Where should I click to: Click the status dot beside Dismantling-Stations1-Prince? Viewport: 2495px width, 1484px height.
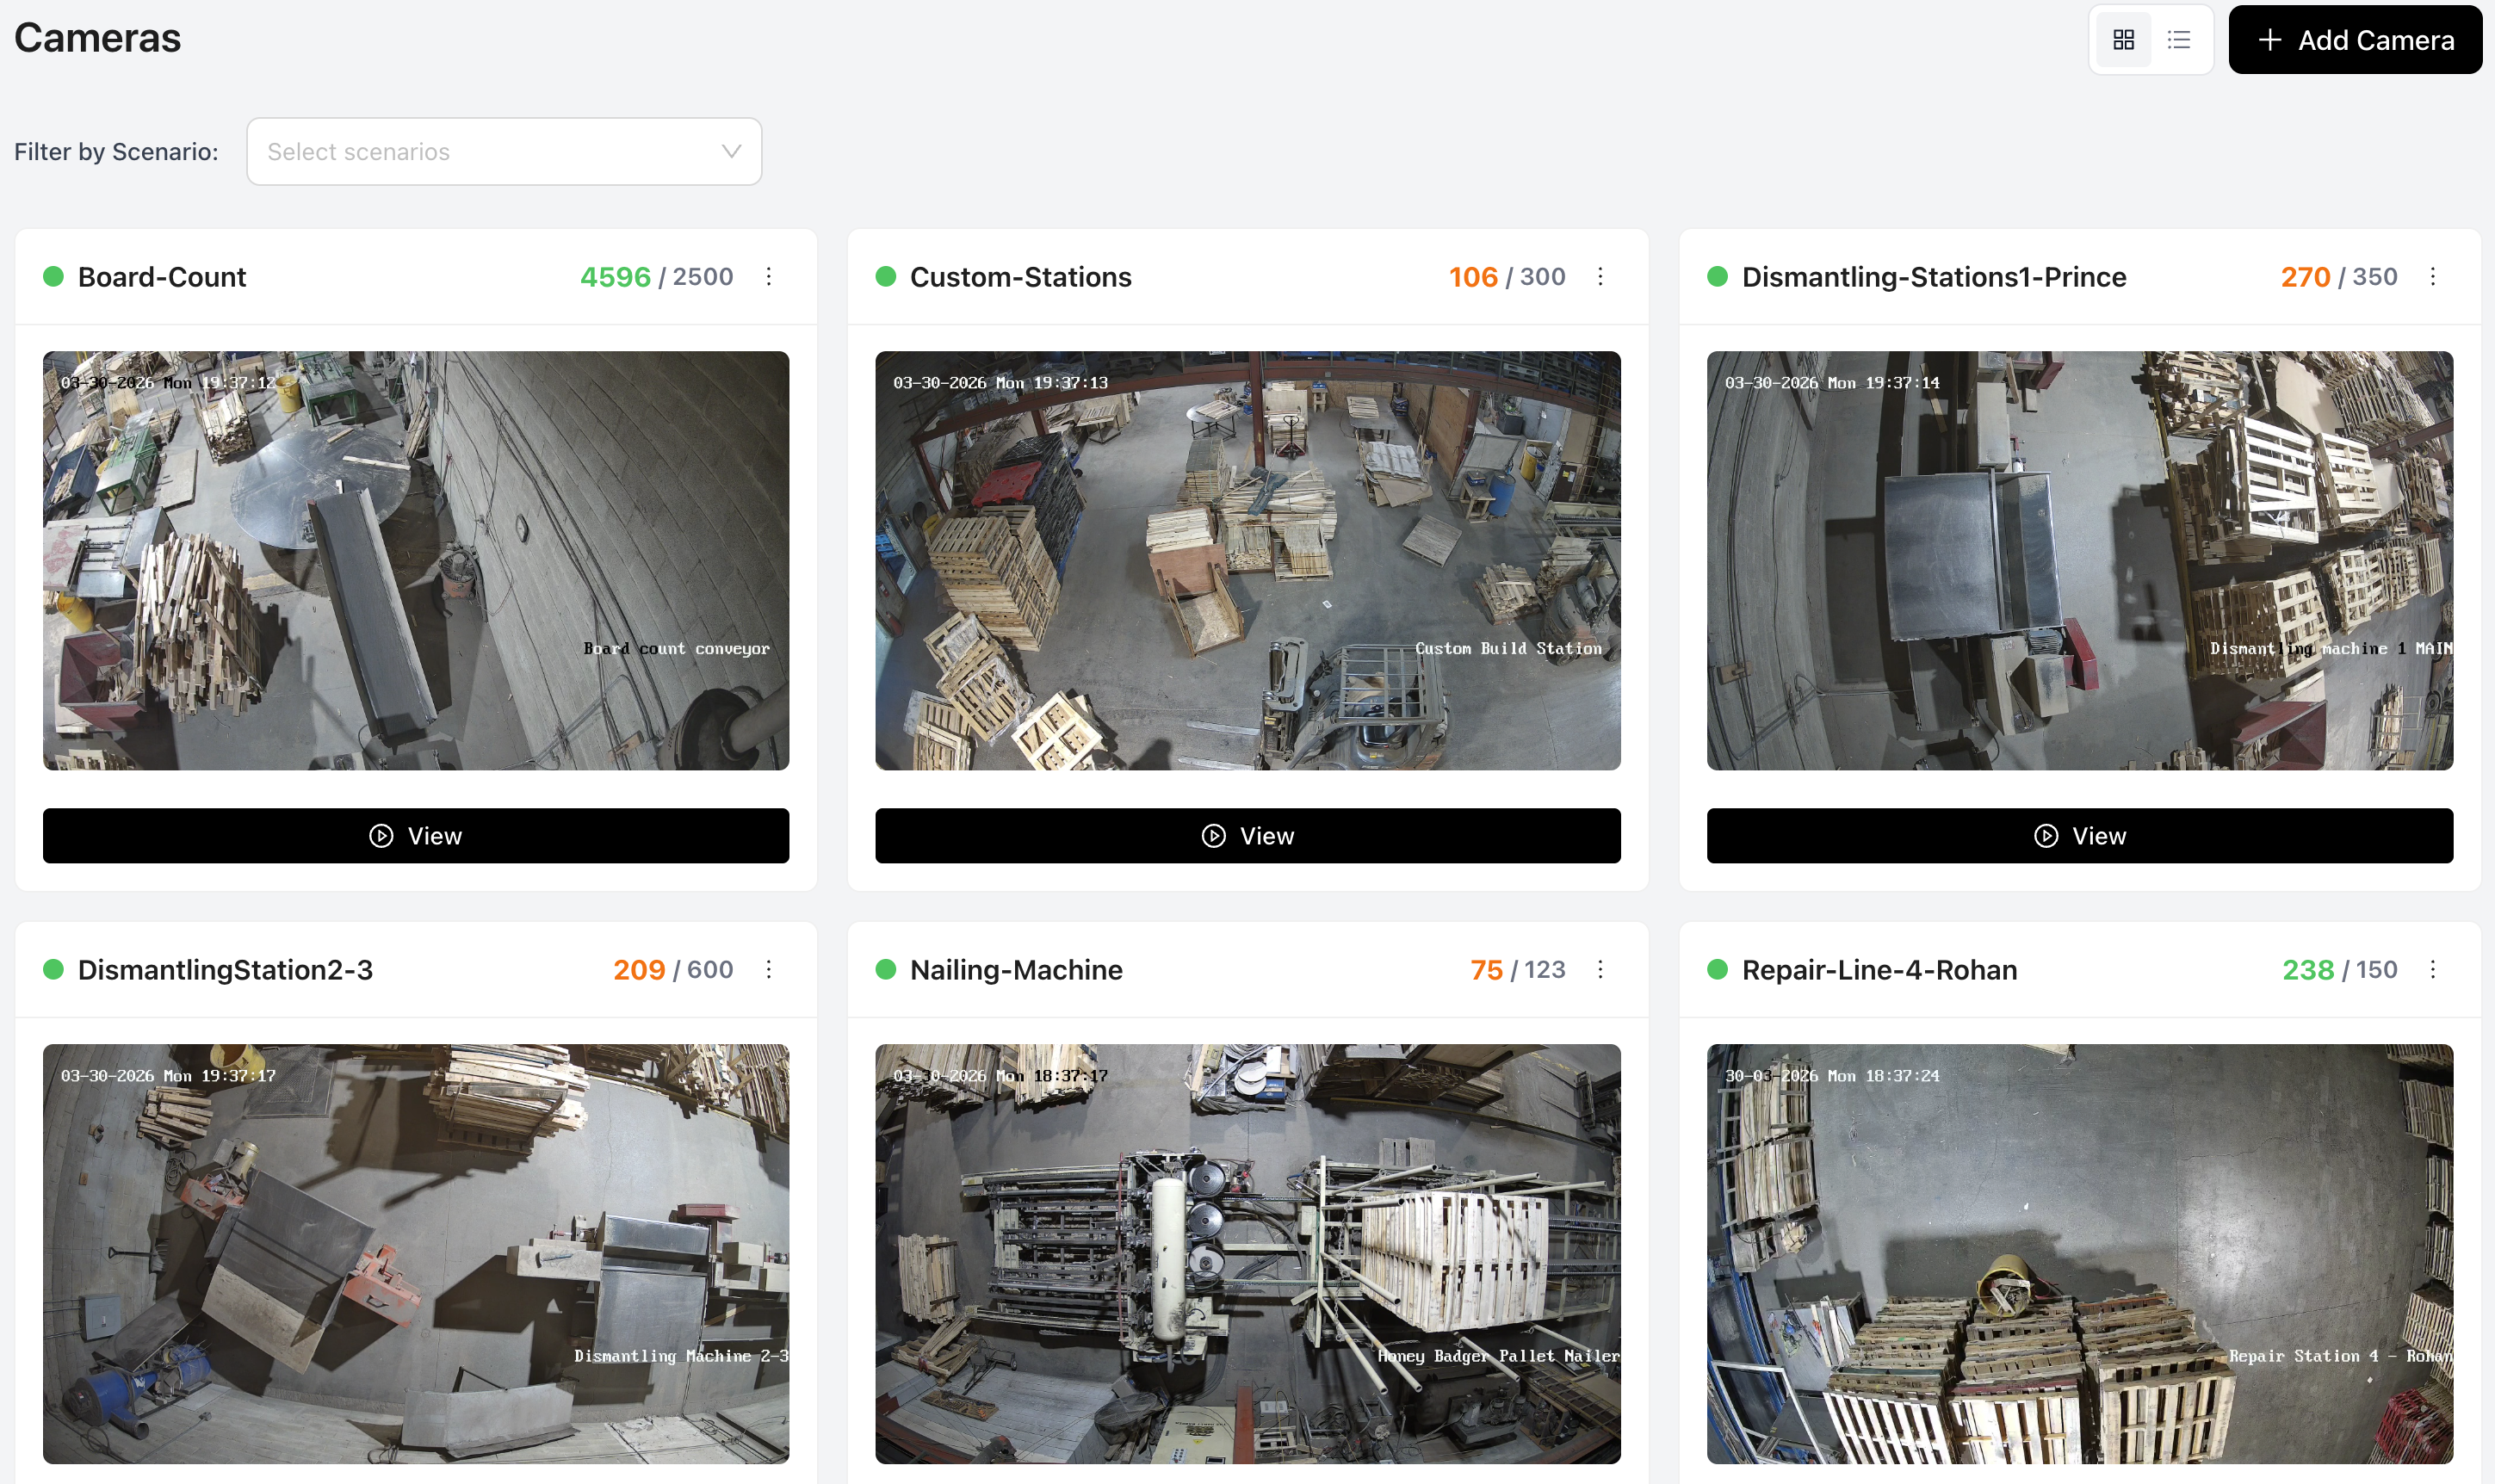coord(1718,276)
